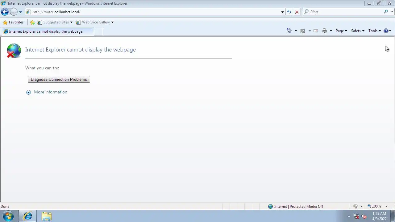Go back with the Back arrow button
Image resolution: width=395 pixels, height=222 pixels.
pos(5,12)
